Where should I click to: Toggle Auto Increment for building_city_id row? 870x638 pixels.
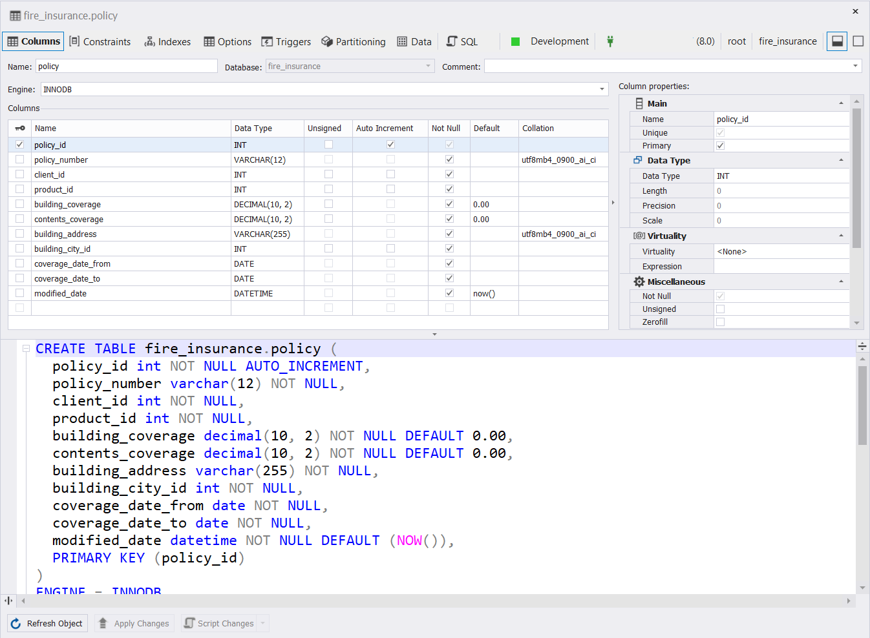pos(390,249)
